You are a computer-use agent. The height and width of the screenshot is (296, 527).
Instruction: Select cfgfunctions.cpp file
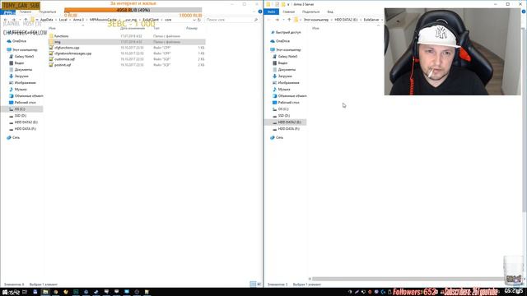pos(67,48)
